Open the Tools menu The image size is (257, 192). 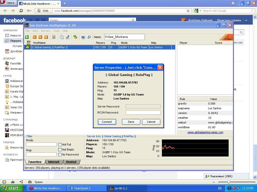click(56, 31)
